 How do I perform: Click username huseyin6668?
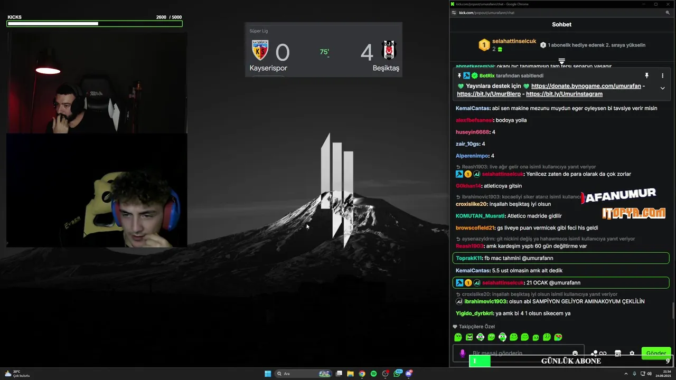pyautogui.click(x=473, y=132)
